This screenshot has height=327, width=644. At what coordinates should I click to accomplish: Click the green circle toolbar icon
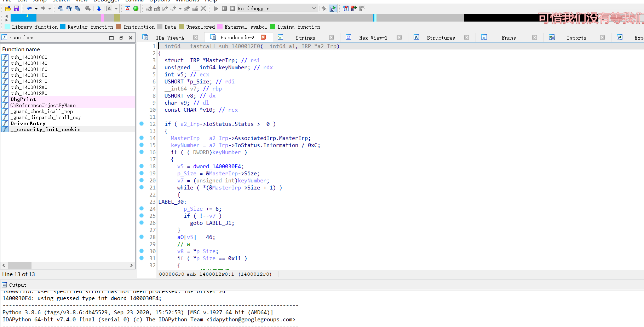136,8
